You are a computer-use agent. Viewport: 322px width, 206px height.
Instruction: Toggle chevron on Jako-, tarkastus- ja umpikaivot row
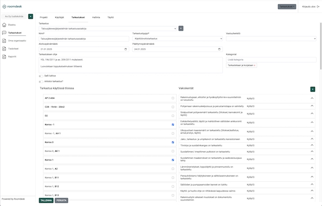pyautogui.click(x=312, y=139)
